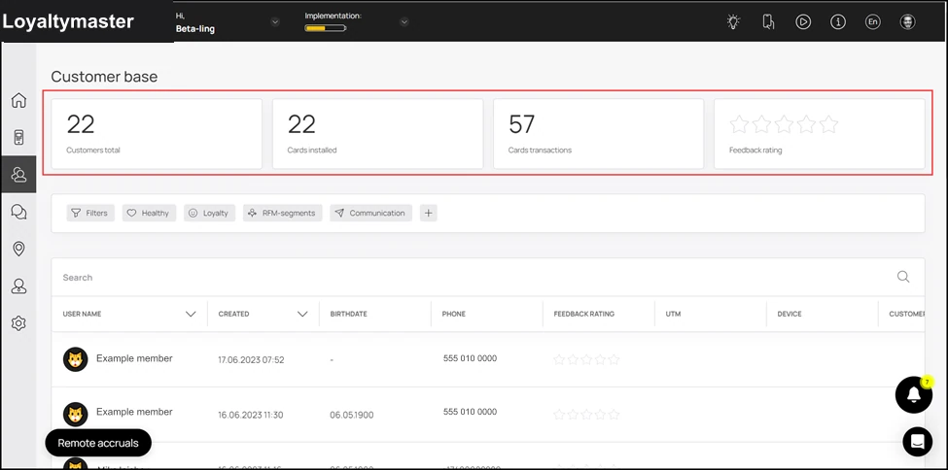Focus the Search input field

(x=475, y=278)
